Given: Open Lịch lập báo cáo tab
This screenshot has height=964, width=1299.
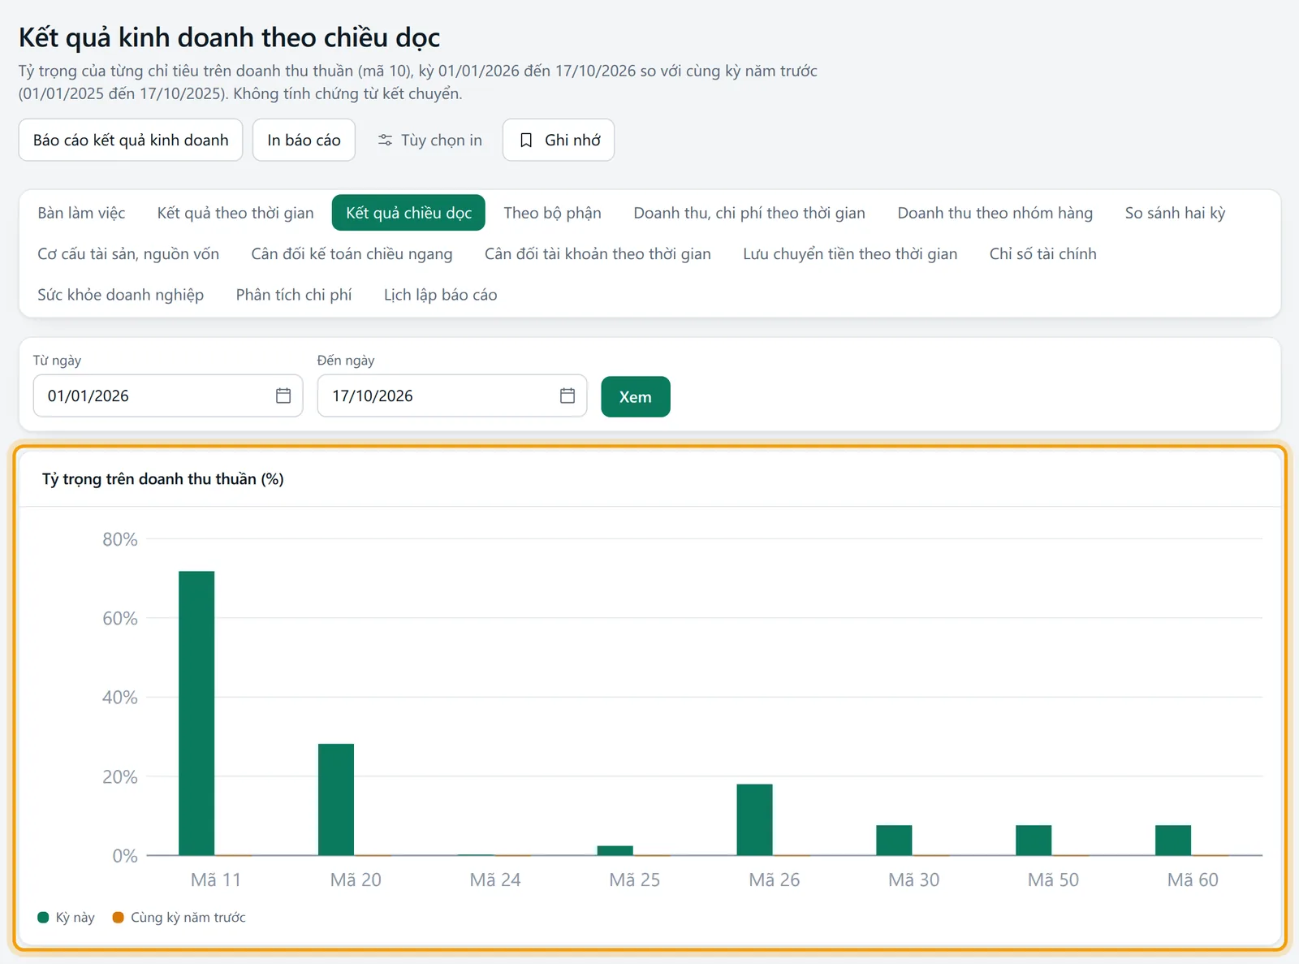Looking at the screenshot, I should (441, 295).
